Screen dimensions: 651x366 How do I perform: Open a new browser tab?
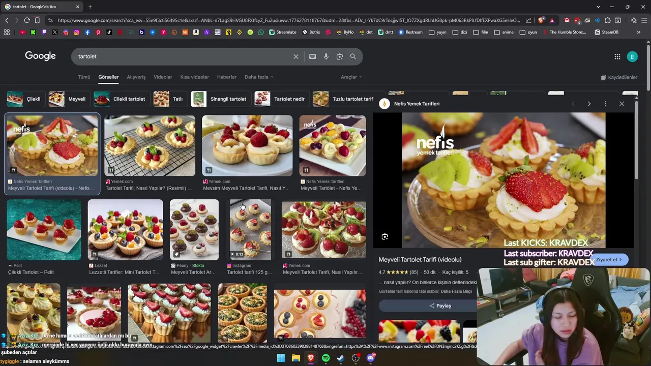pos(90,7)
